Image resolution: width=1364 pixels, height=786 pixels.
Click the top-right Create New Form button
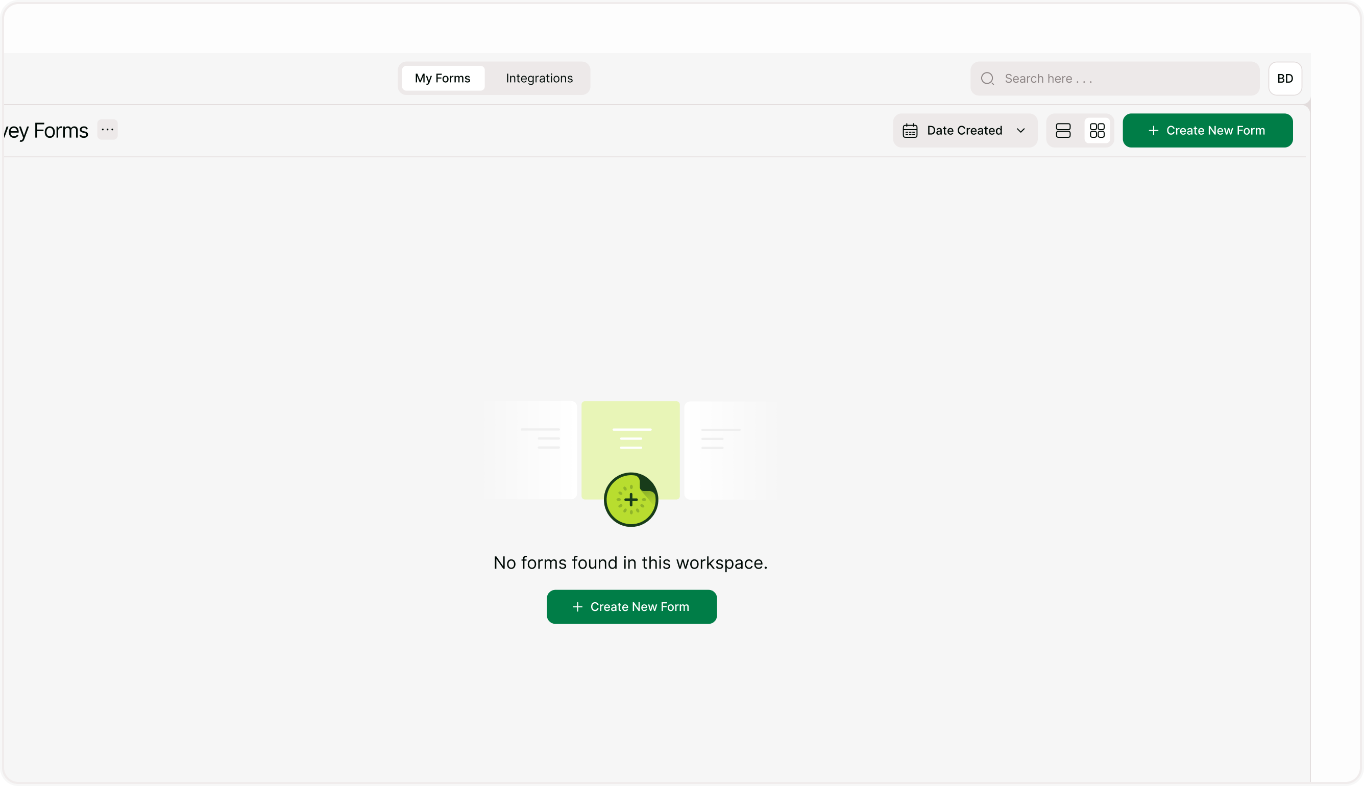pos(1207,131)
